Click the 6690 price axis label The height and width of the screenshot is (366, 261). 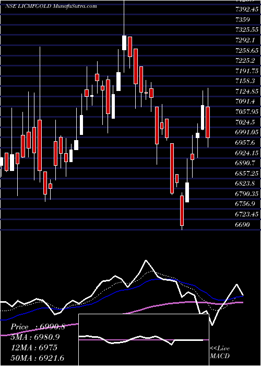click(243, 224)
